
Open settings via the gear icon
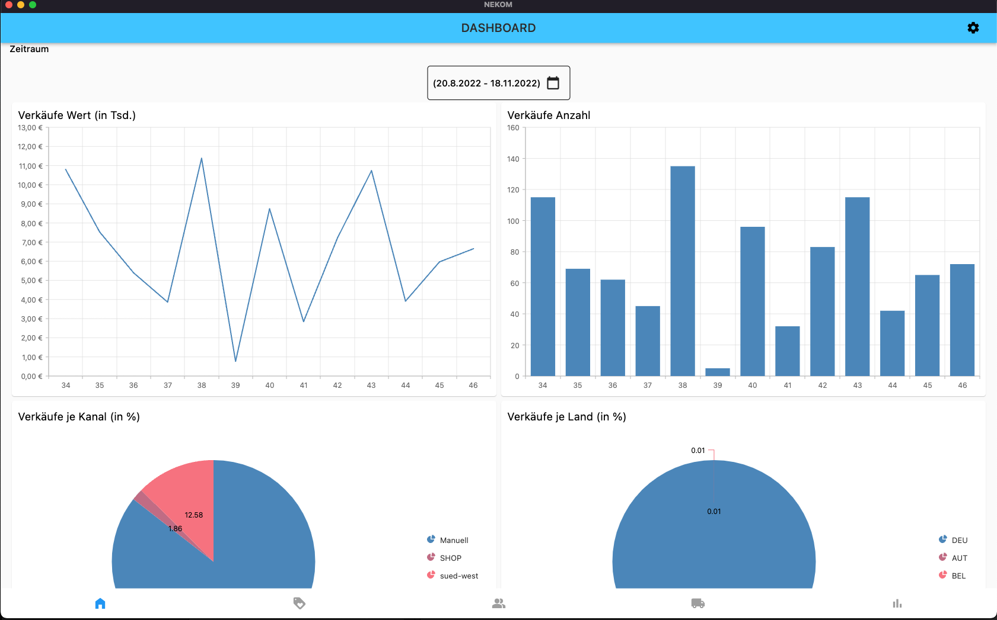click(973, 28)
